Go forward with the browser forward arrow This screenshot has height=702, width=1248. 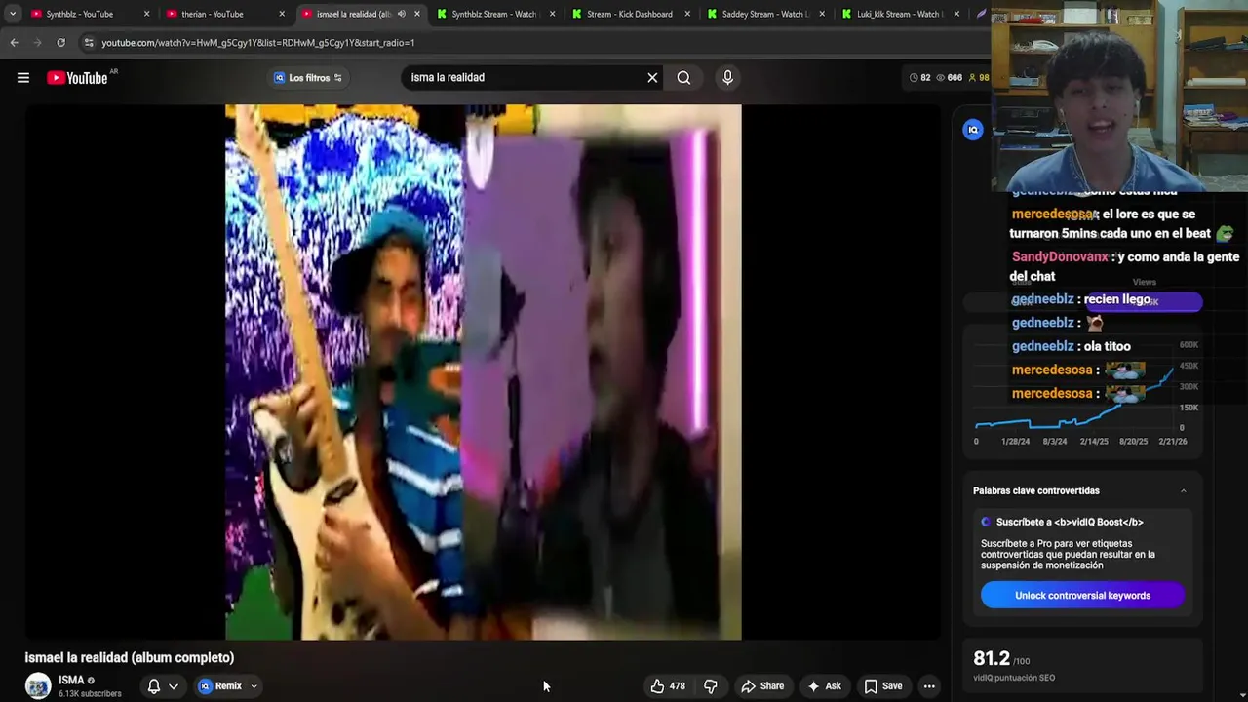pyautogui.click(x=37, y=43)
